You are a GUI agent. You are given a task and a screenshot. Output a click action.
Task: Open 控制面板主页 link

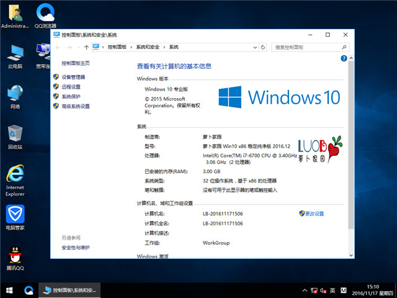pyautogui.click(x=76, y=63)
